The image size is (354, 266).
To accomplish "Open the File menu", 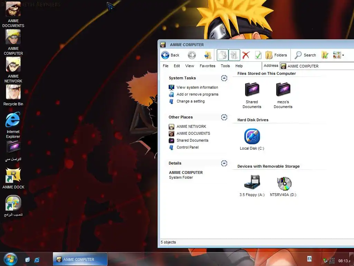I will coord(166,66).
